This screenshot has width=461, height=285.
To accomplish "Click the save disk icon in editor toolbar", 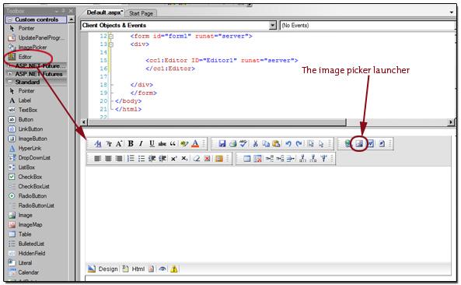I will [222, 144].
